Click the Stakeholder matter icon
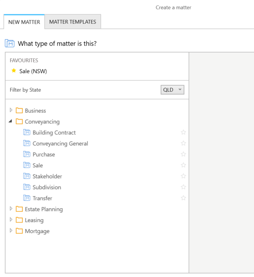This screenshot has width=254, height=277. point(27,176)
